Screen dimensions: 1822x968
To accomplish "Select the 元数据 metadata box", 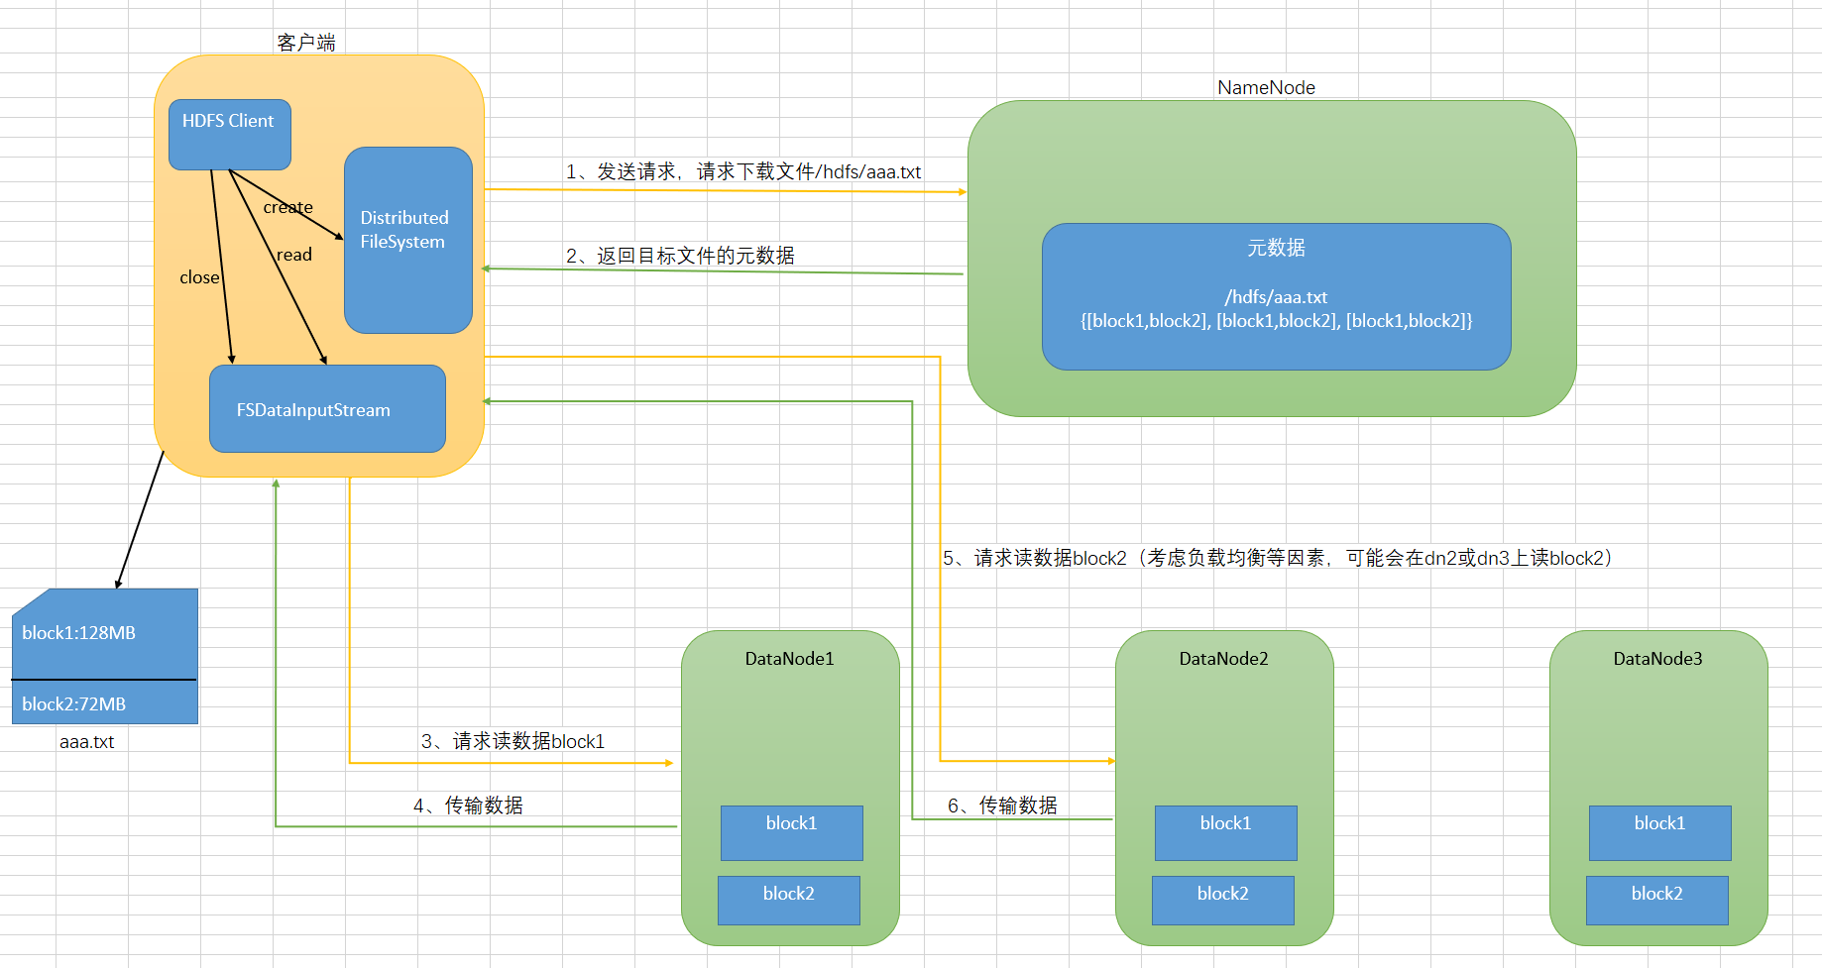I will coord(1276,296).
